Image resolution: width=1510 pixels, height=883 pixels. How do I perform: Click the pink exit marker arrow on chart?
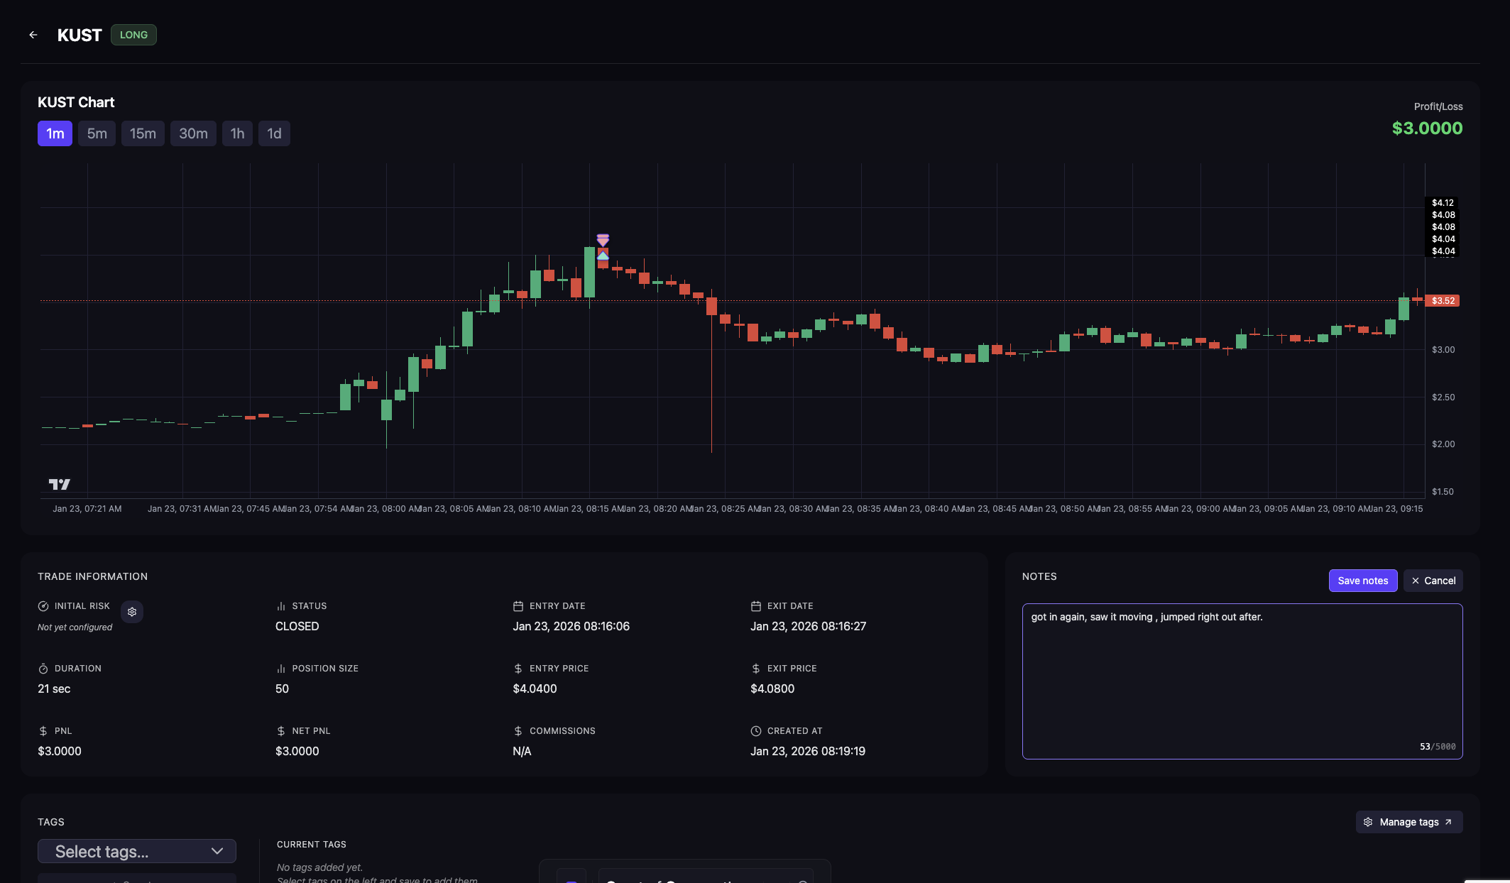click(603, 240)
